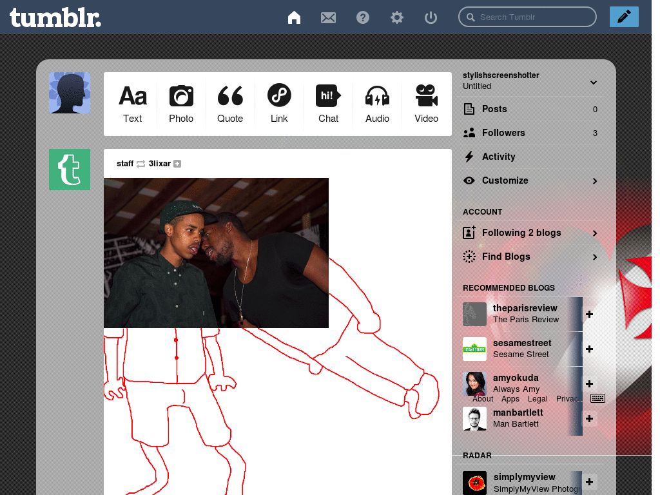Viewport: 660px width, 495px height.
Task: Click the Tumblr logo
Action: click(x=55, y=17)
